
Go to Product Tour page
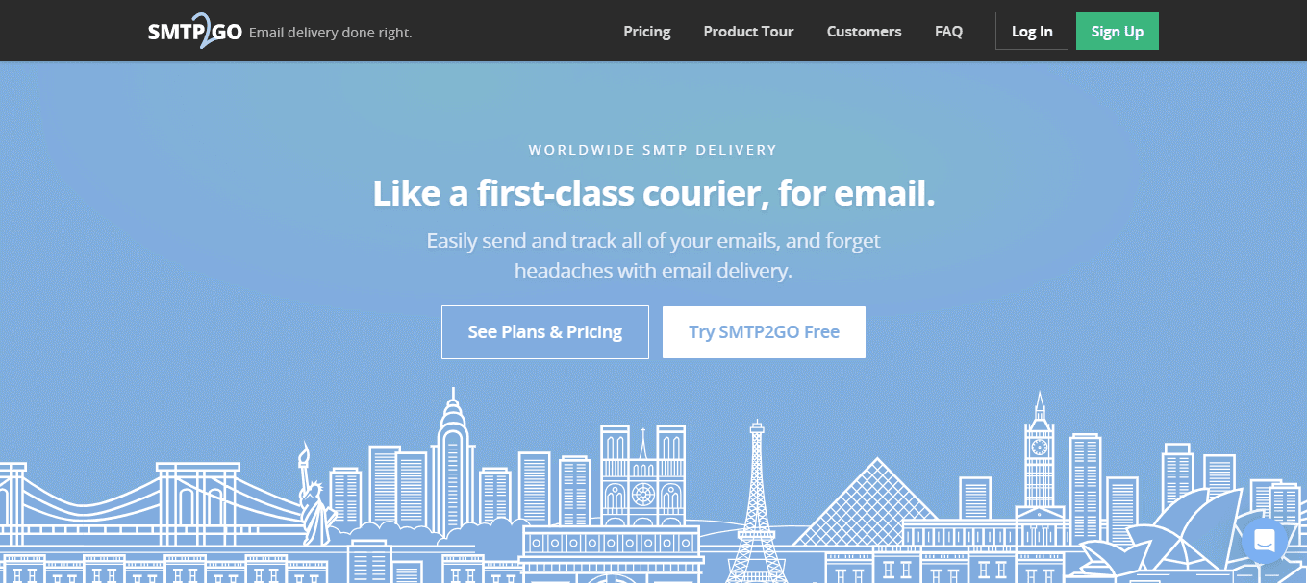coord(748,31)
